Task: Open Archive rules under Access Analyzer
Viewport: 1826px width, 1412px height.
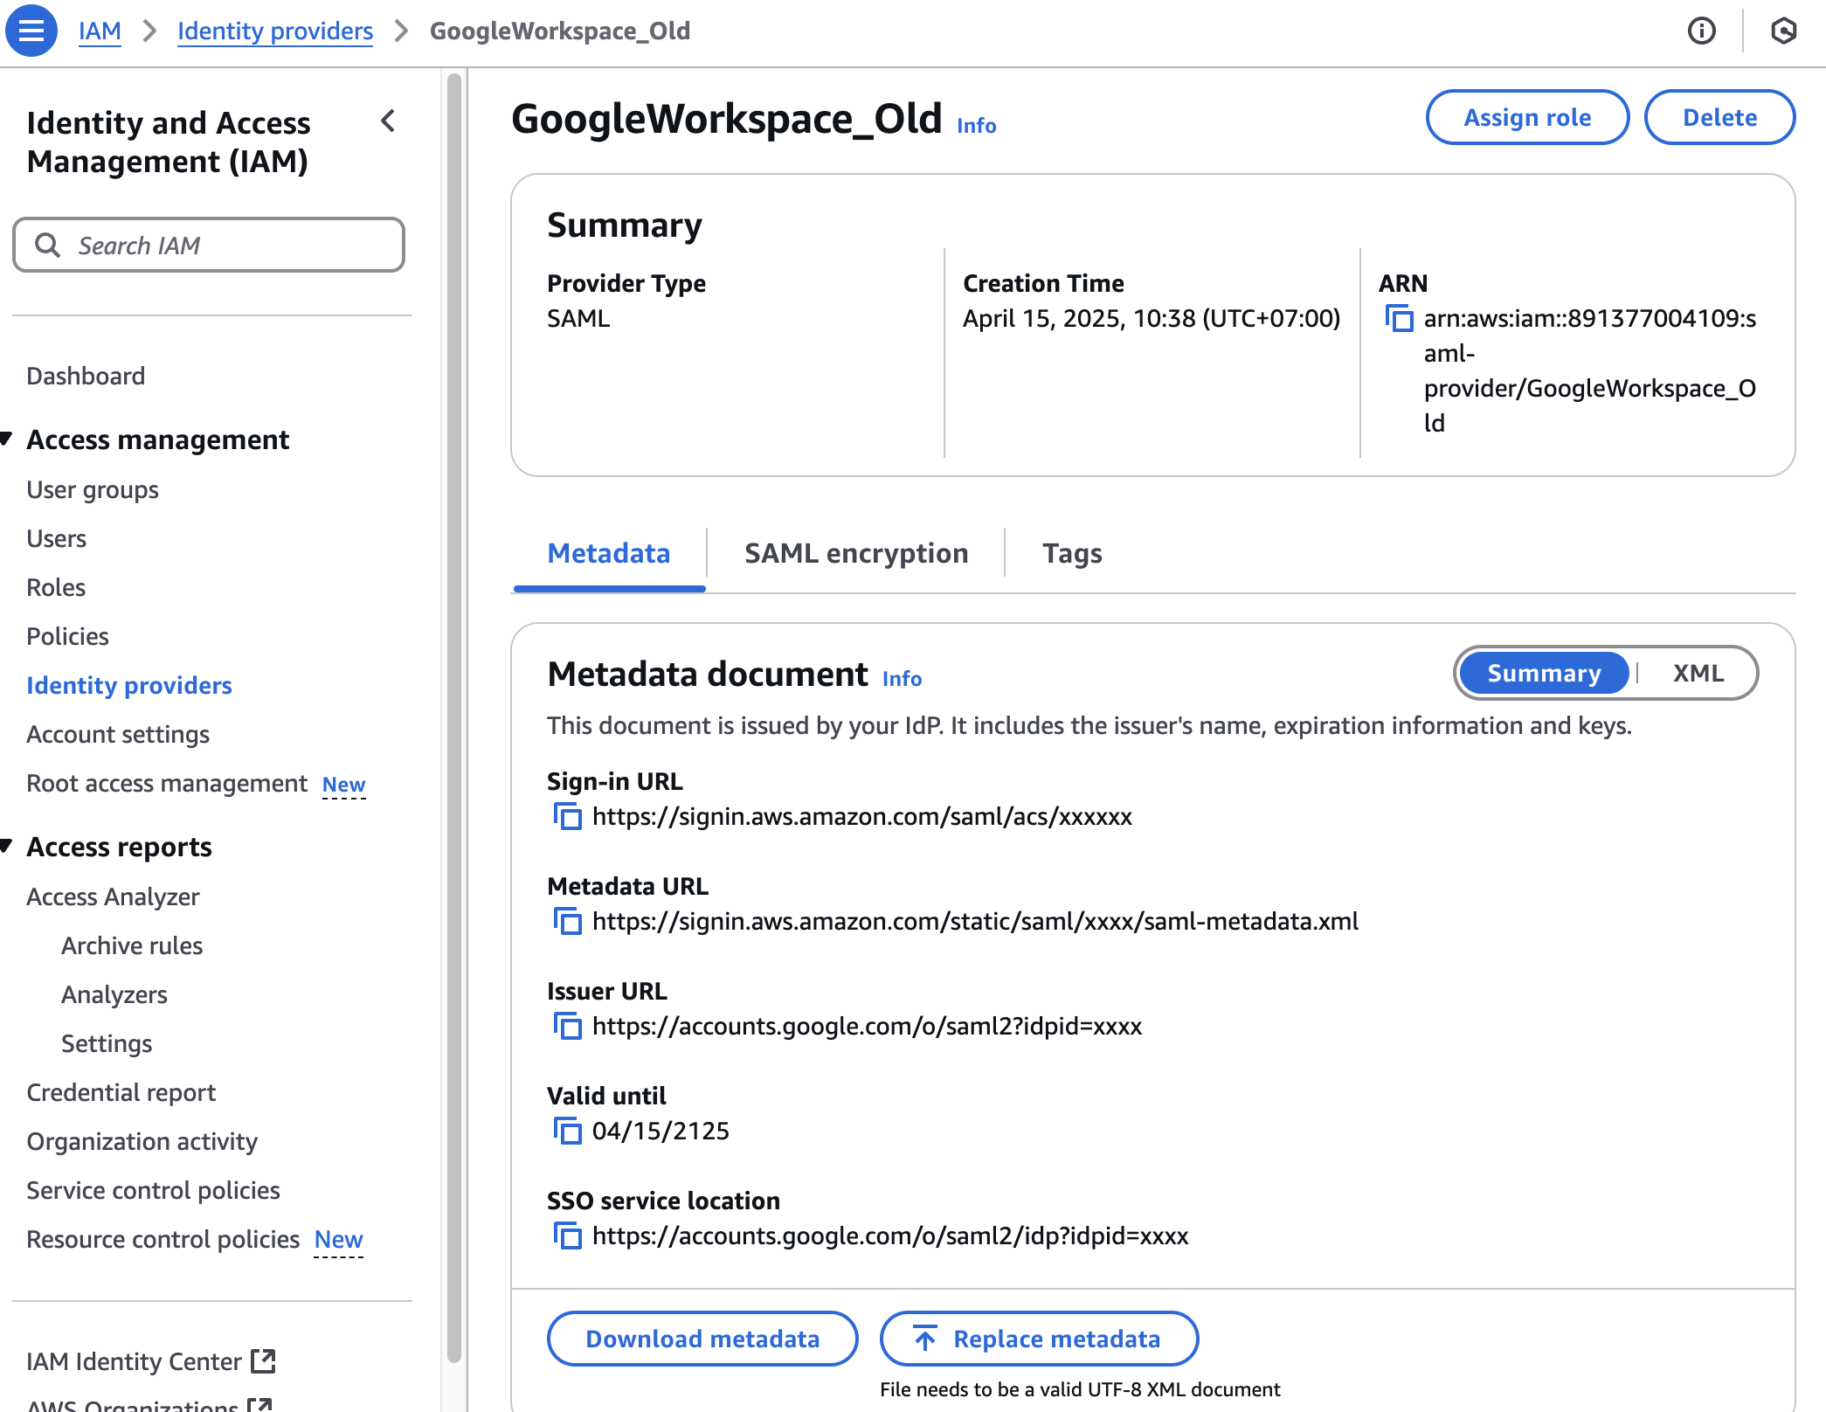Action: tap(132, 945)
